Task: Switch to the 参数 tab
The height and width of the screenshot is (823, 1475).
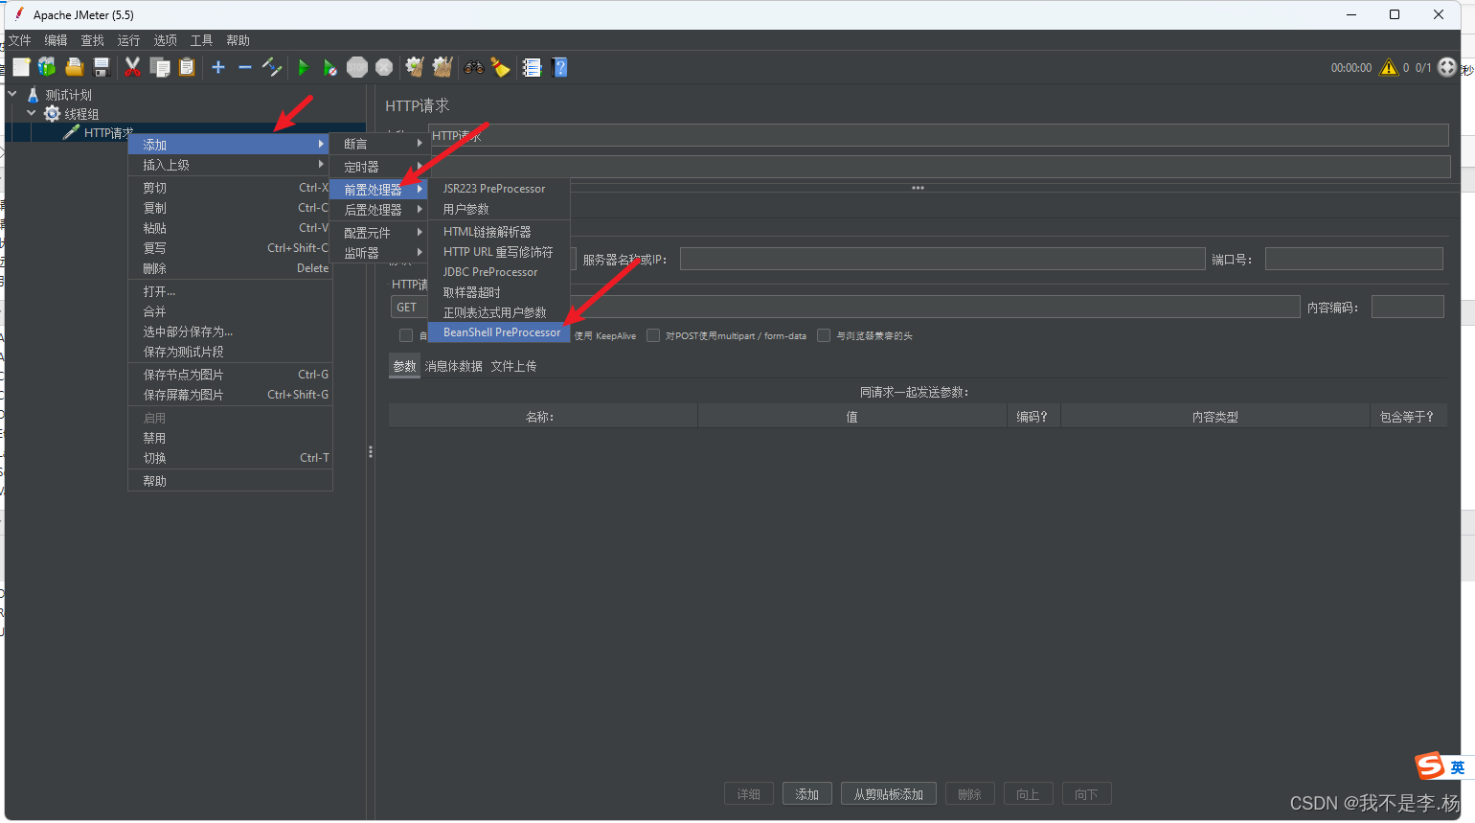Action: 404,366
